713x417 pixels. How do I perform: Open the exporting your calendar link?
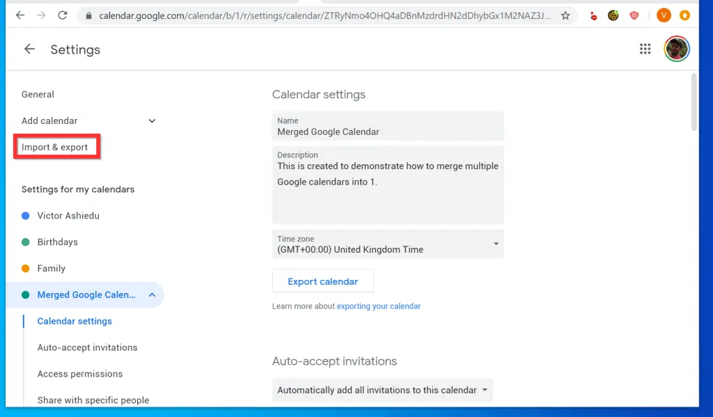click(378, 306)
